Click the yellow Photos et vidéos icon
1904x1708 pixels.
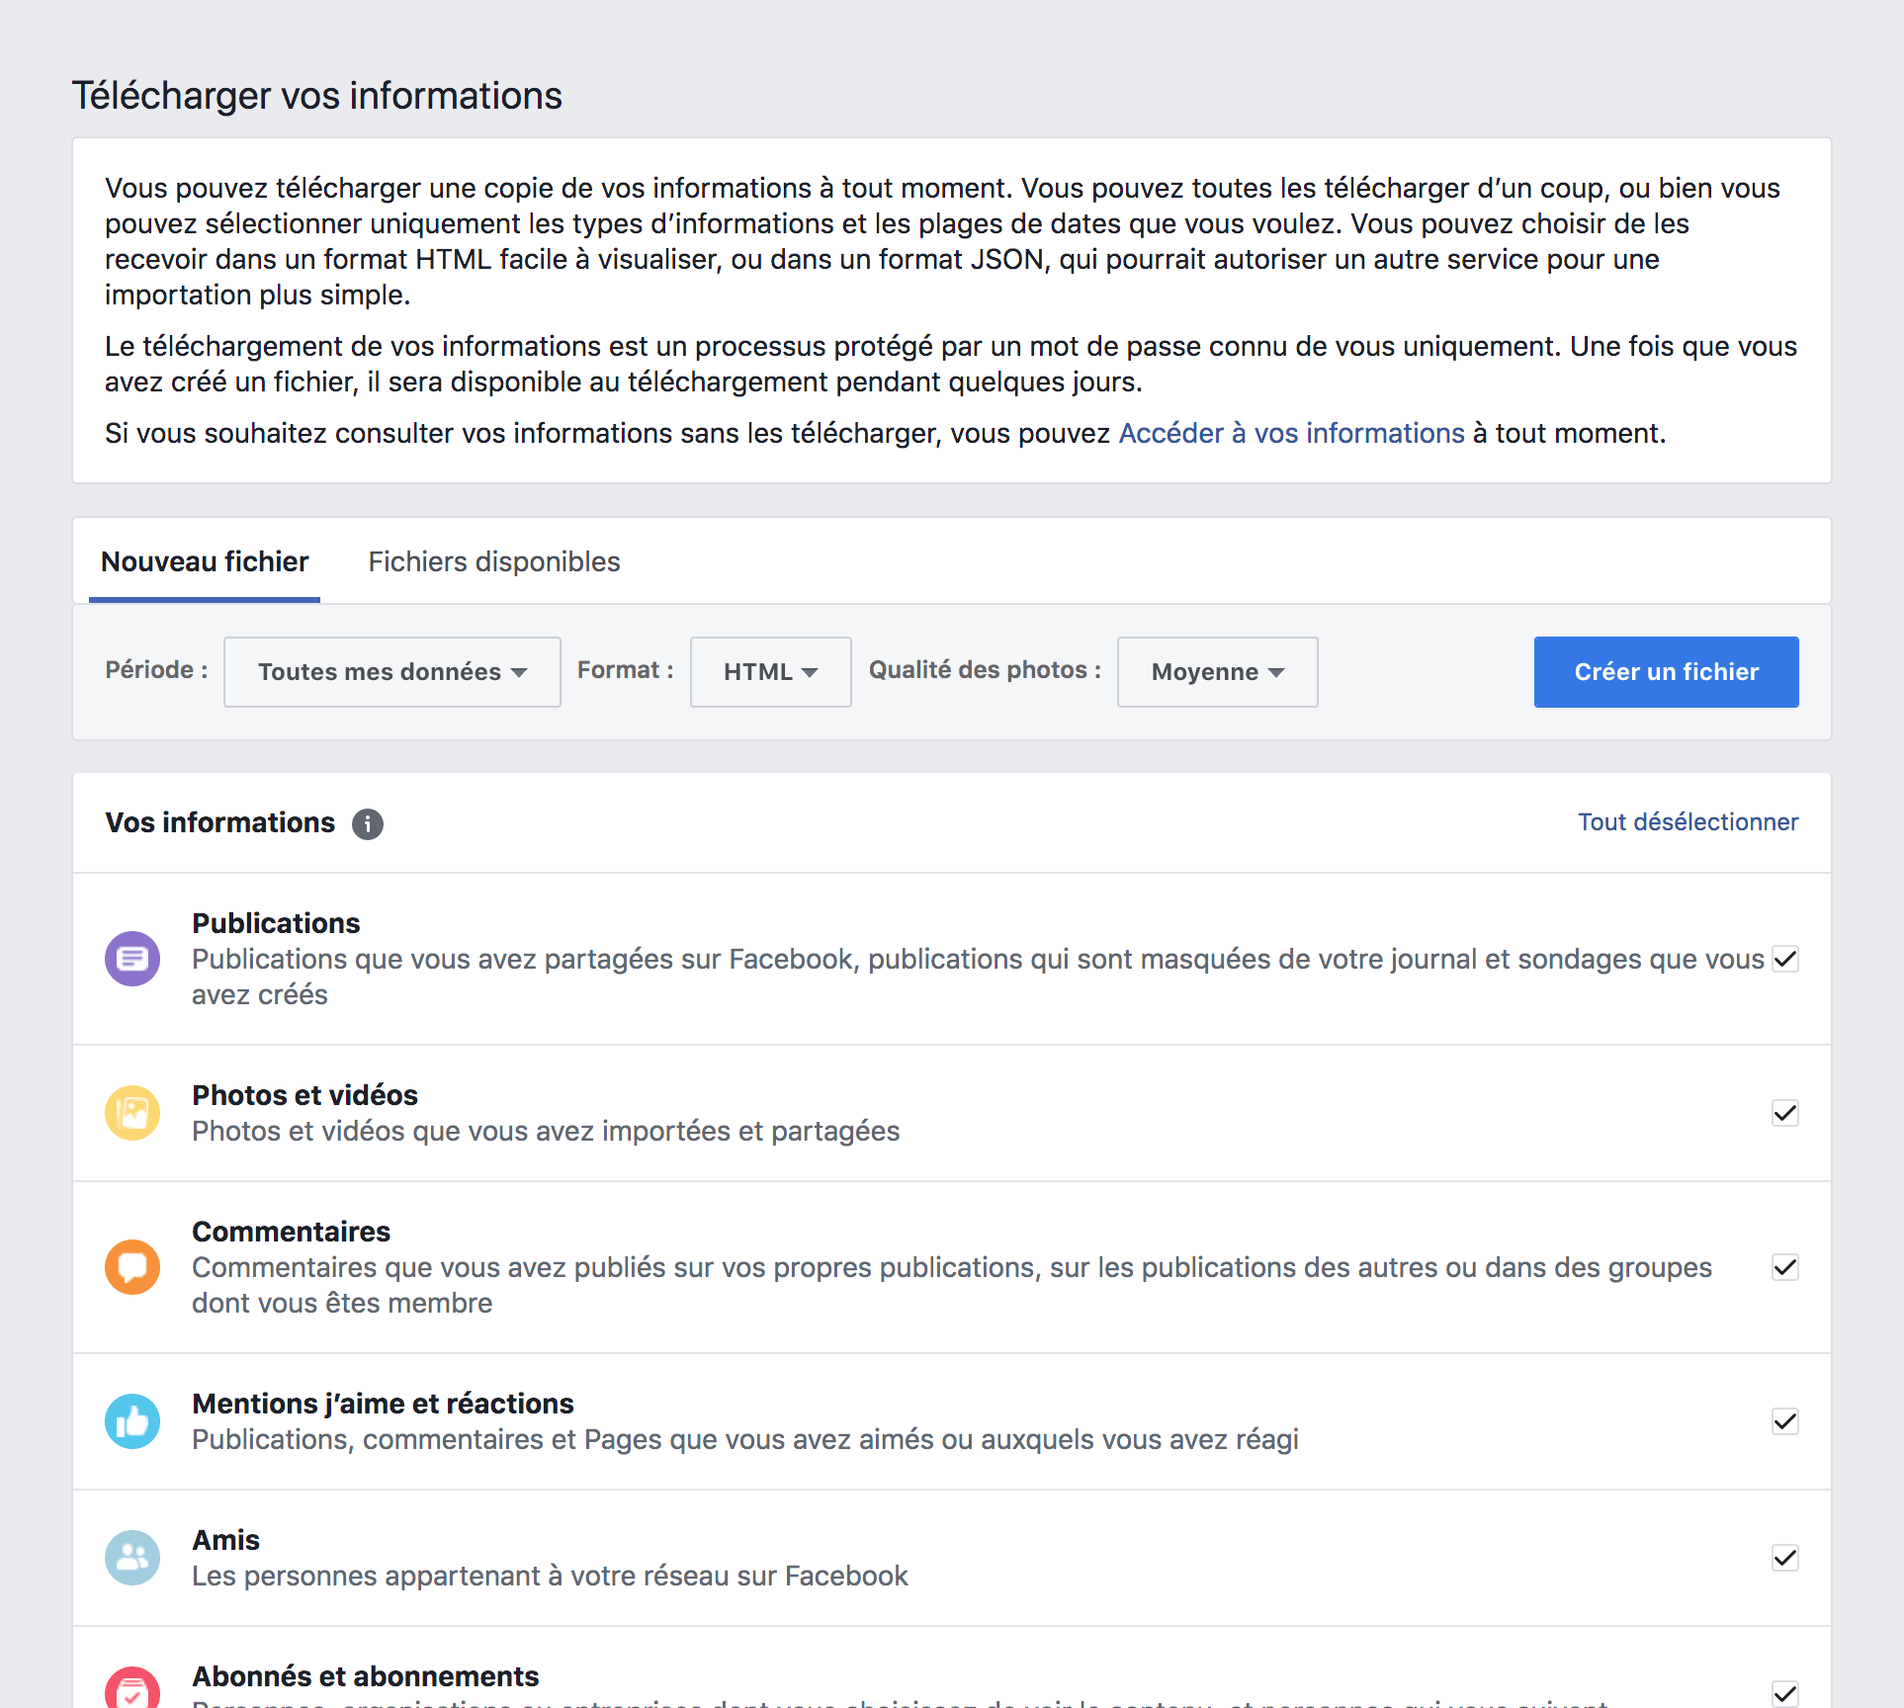[132, 1112]
